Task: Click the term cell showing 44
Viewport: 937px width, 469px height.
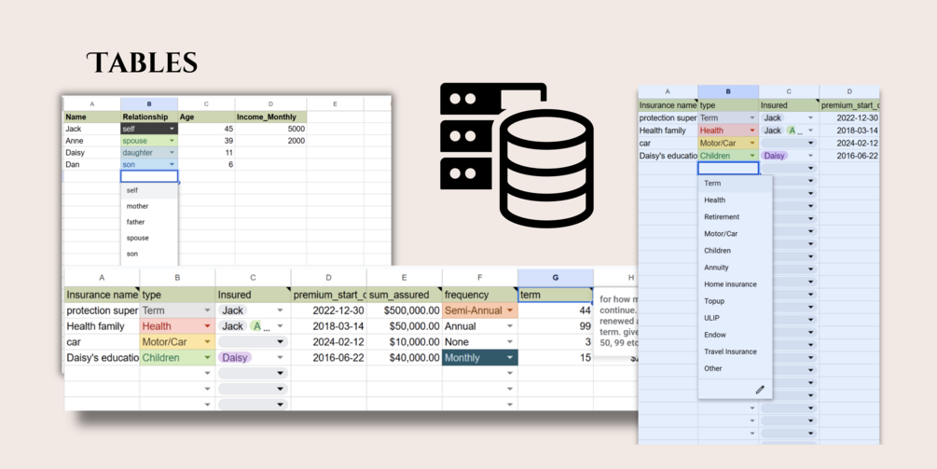Action: pos(555,310)
